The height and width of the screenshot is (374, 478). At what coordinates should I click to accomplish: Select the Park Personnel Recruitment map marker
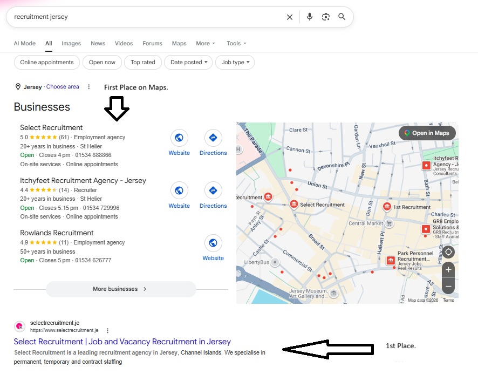391,260
